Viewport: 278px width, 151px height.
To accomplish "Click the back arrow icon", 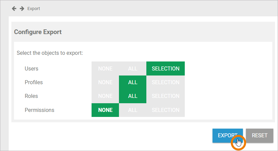I will pyautogui.click(x=14, y=8).
